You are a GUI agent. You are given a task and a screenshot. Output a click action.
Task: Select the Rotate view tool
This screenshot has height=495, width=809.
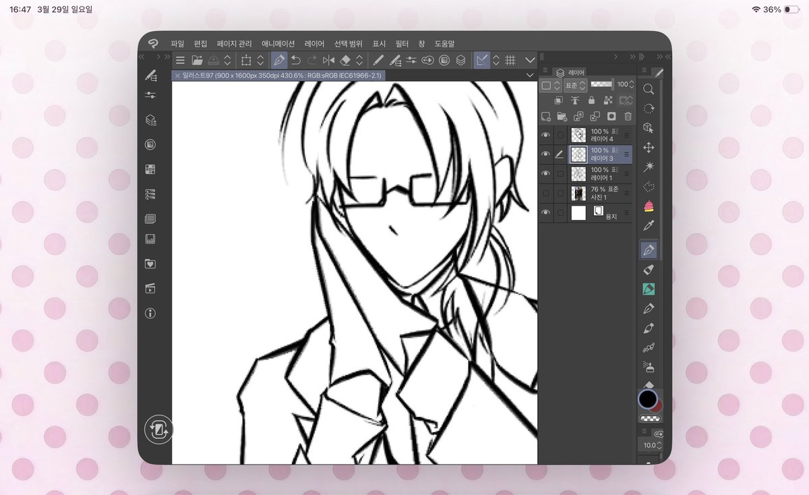649,109
